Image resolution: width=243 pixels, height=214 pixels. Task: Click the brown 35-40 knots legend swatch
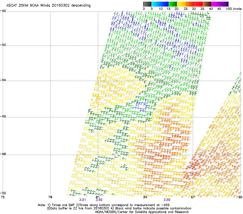click(x=207, y=4)
